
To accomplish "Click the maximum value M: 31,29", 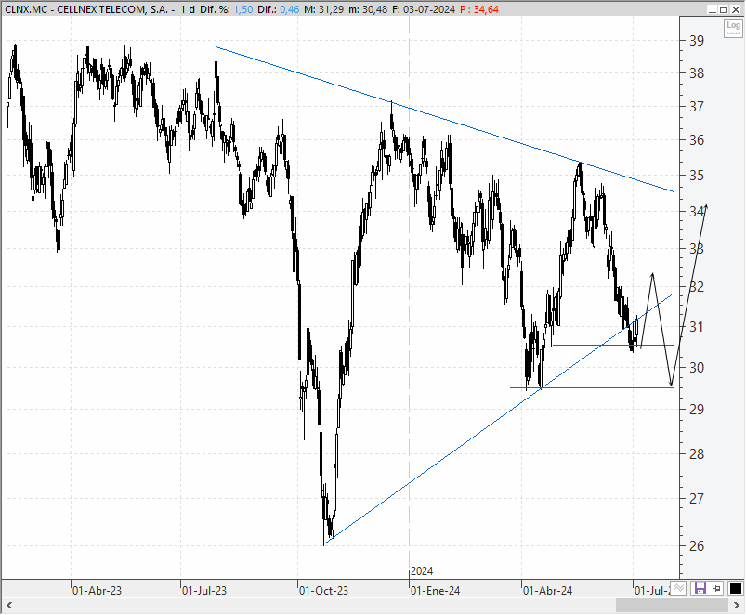I will [324, 9].
